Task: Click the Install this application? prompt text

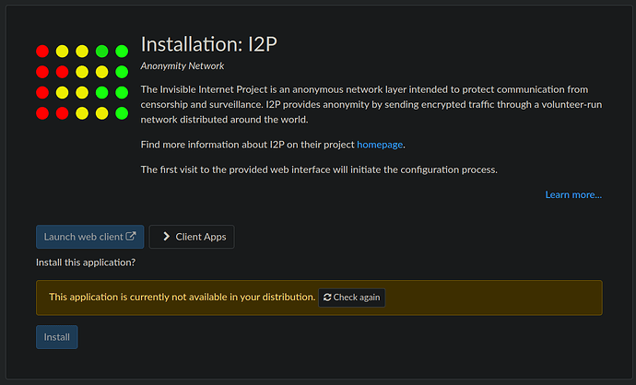Action: click(86, 262)
